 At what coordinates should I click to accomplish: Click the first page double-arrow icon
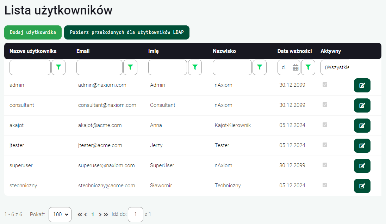click(x=80, y=214)
